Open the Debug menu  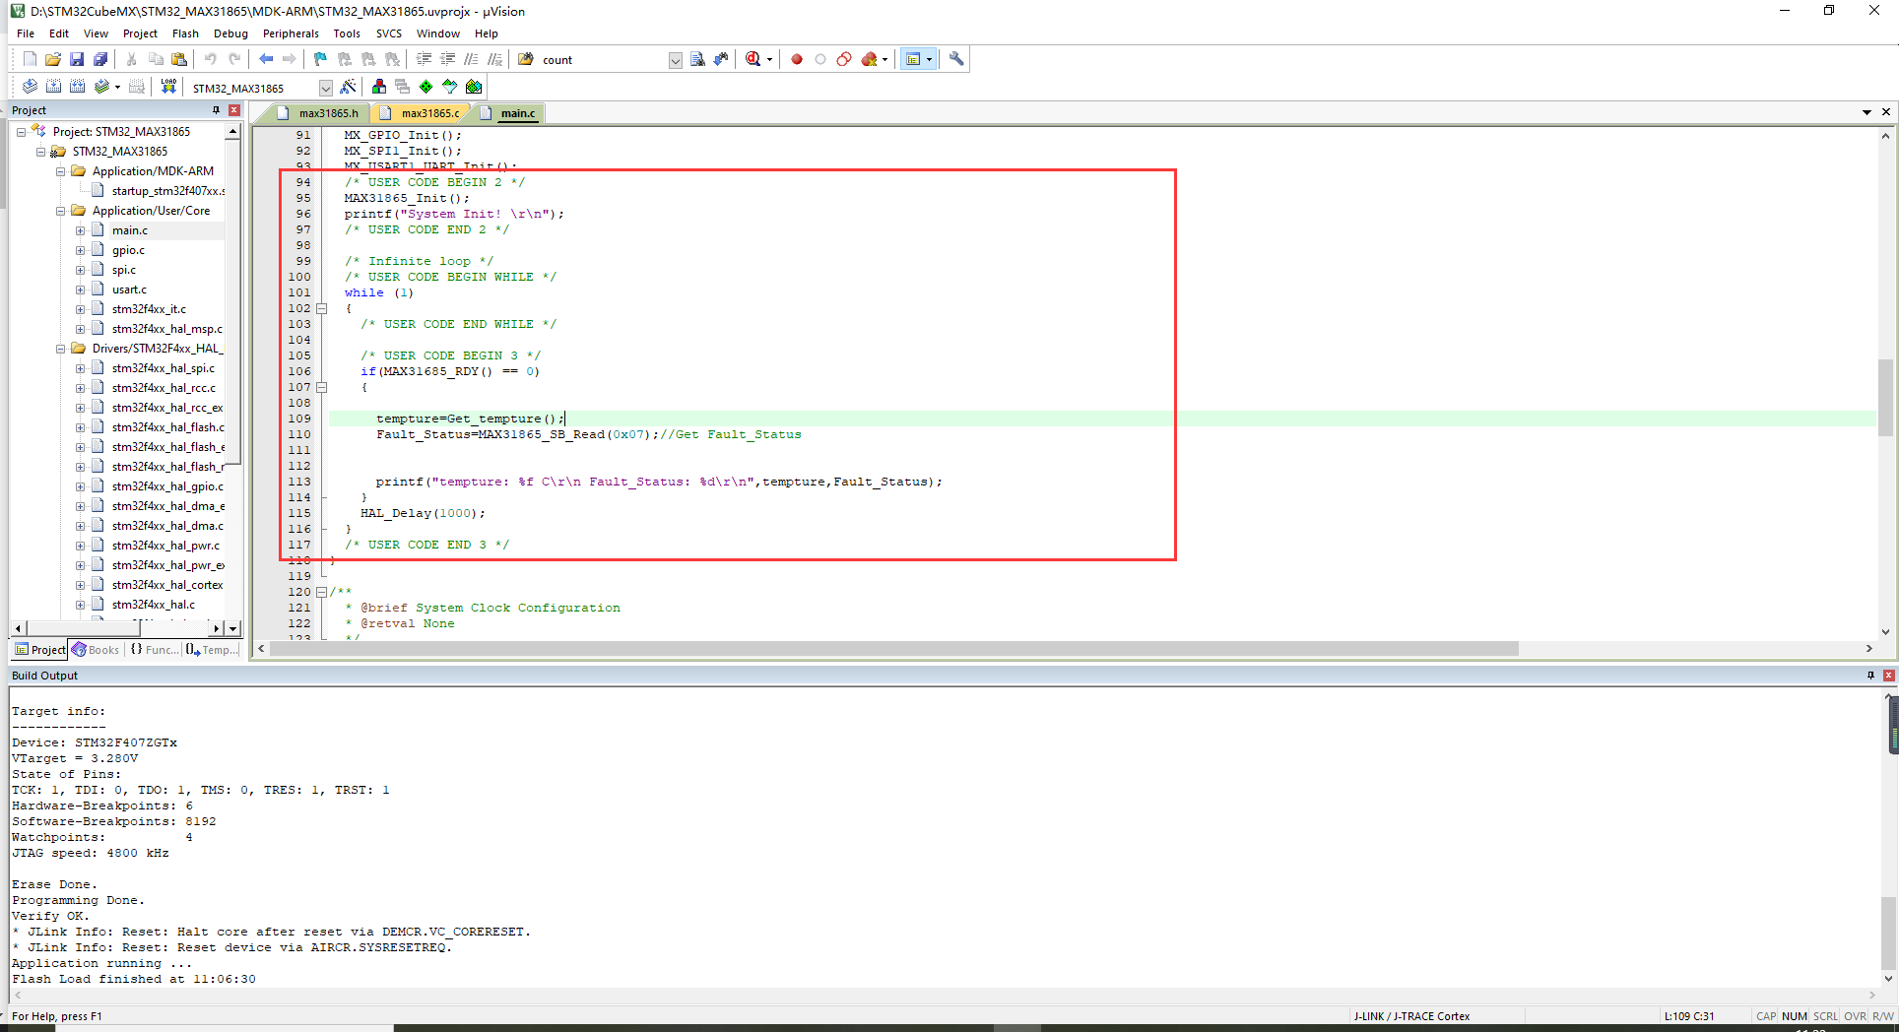coord(230,33)
